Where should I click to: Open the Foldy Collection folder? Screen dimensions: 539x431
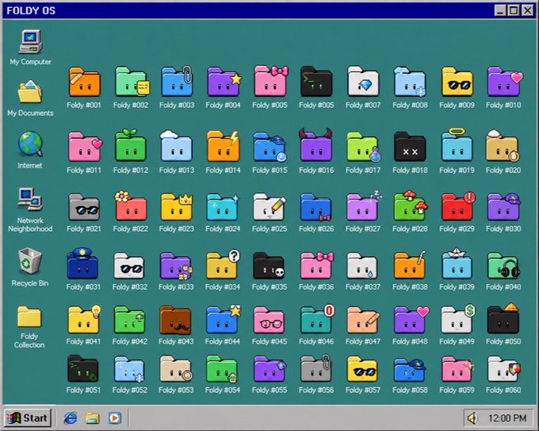point(29,317)
